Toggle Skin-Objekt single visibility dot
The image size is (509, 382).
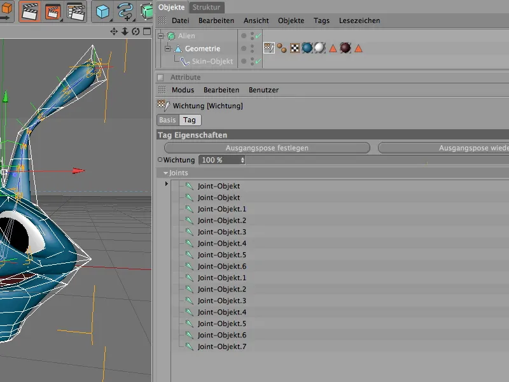coord(244,61)
